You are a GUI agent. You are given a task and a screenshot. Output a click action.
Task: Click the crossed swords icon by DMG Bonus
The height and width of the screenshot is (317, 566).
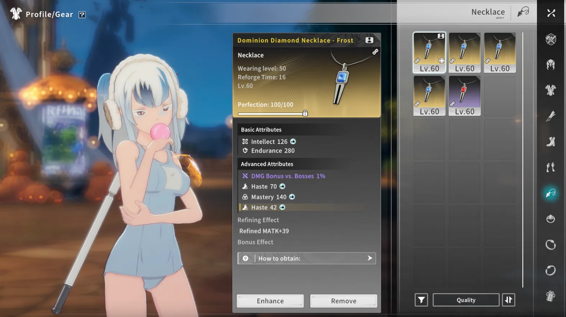click(245, 176)
